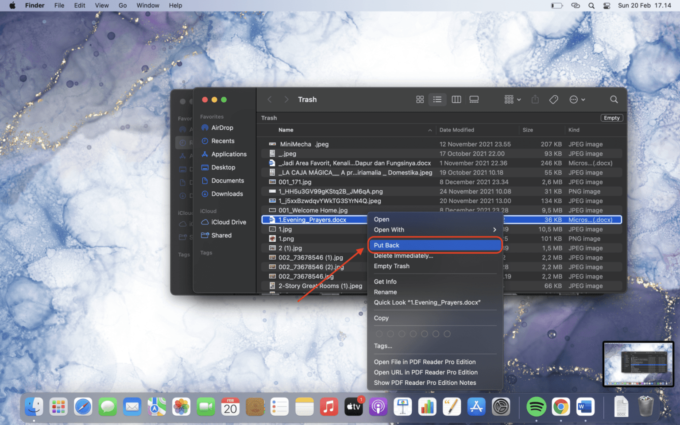Open Photos from the Dock
Image resolution: width=680 pixels, height=425 pixels.
coord(182,407)
